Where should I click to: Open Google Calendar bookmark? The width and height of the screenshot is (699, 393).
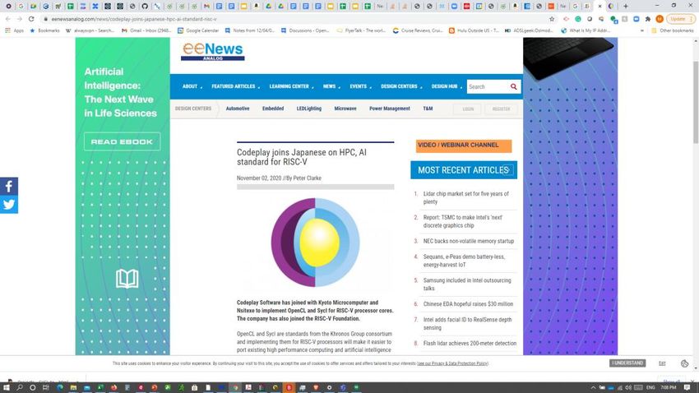(x=198, y=30)
